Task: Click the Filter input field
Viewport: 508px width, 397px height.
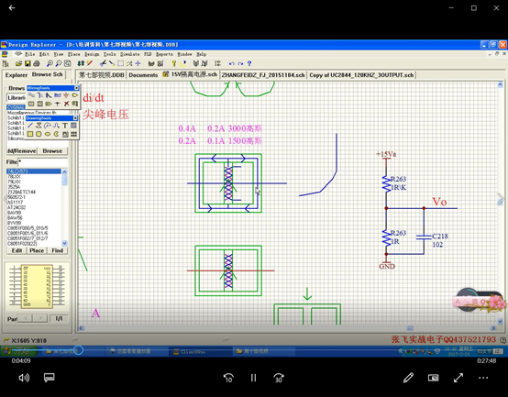Action: pyautogui.click(x=43, y=162)
